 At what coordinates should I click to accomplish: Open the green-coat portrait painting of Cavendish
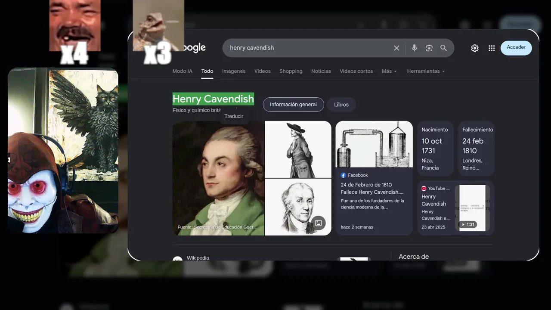(218, 178)
